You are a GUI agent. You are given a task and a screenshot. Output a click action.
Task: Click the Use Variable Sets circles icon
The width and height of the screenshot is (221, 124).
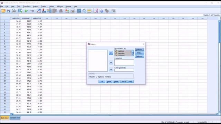coord(101,11)
